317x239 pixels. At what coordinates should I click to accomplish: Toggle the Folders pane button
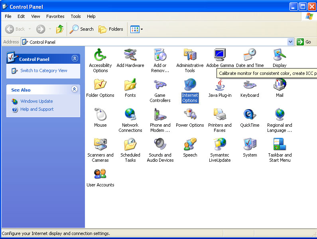point(111,29)
